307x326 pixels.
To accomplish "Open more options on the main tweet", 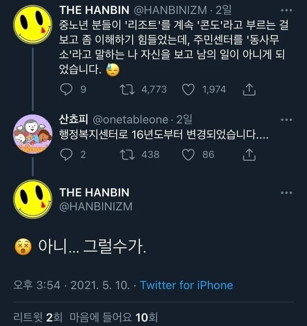I will tap(286, 193).
